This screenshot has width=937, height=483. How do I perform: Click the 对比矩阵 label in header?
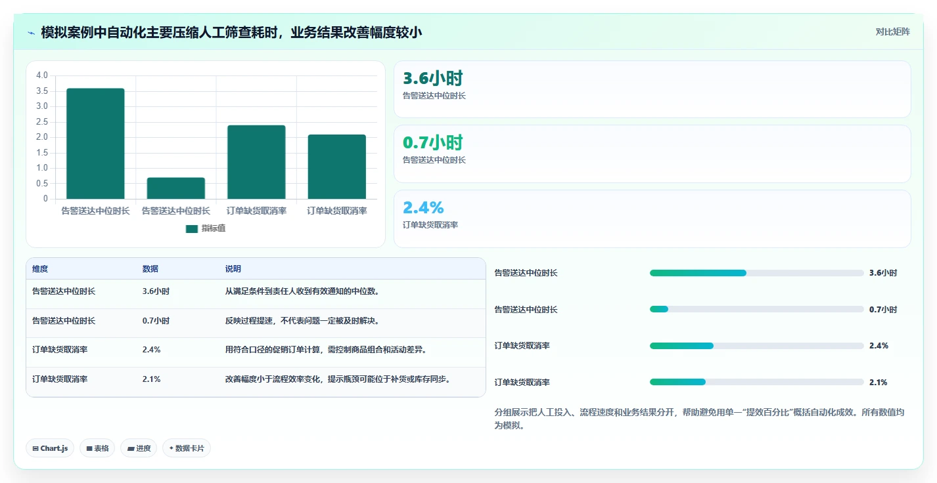893,31
